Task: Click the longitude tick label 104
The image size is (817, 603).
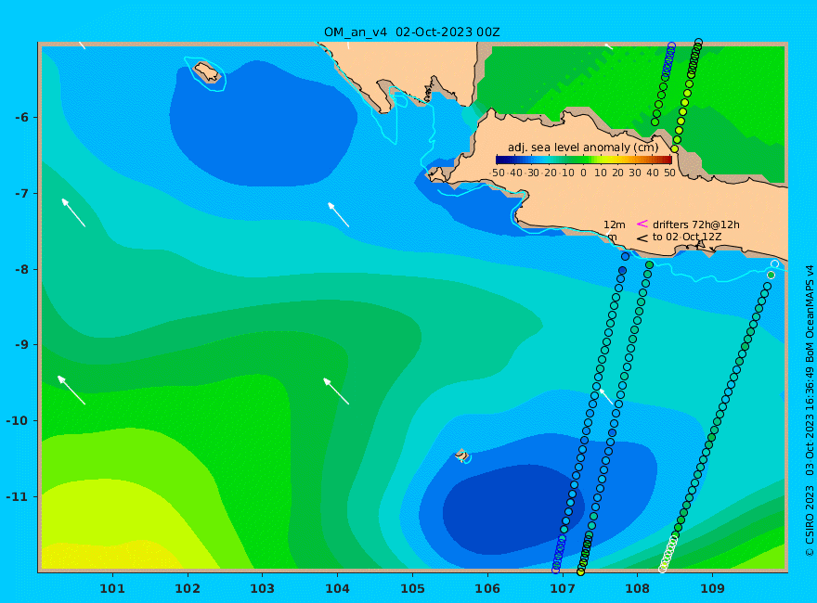Action: [x=337, y=589]
